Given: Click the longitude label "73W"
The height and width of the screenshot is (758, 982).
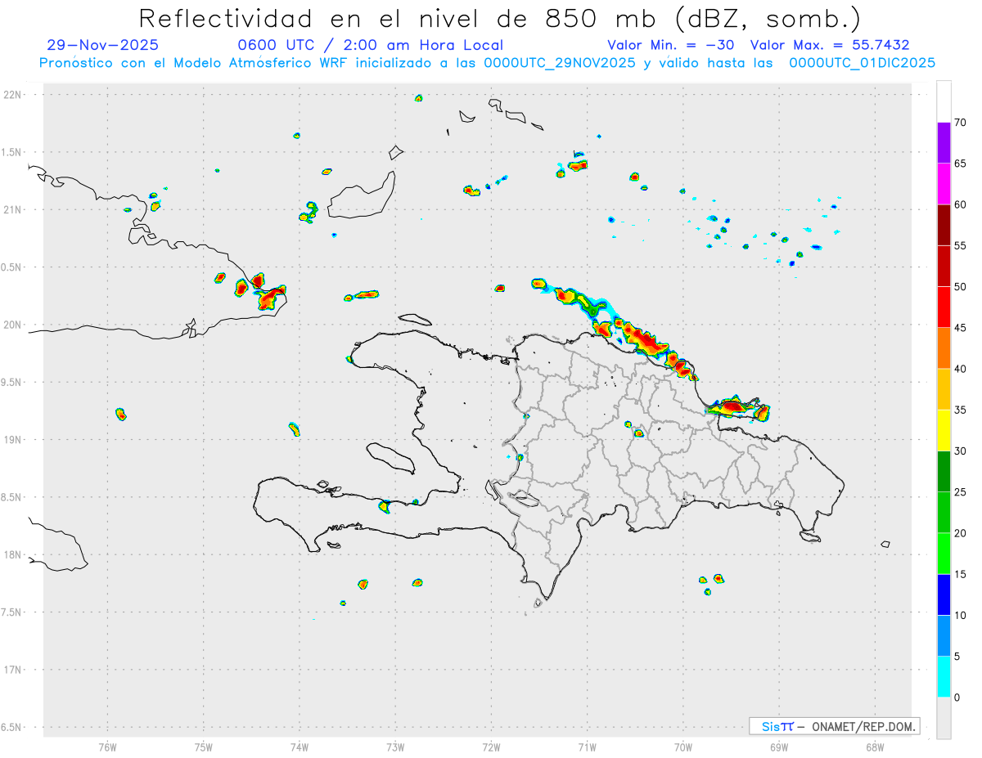Looking at the screenshot, I should click(x=395, y=747).
